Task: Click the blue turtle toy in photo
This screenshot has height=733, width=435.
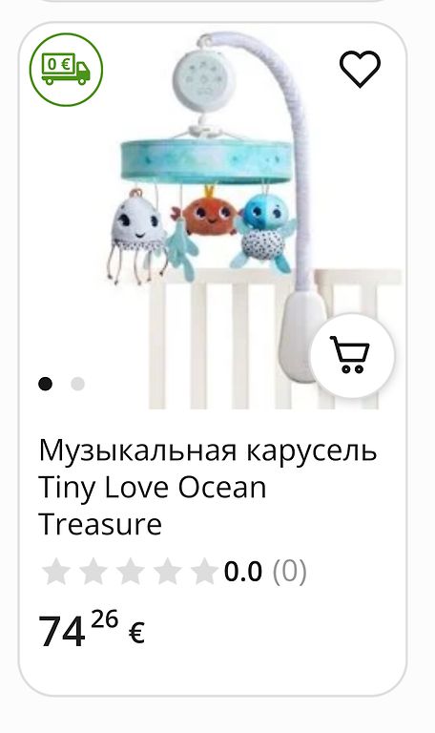Action: point(264,233)
